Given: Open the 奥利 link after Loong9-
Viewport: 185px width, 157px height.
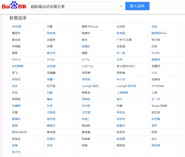Looking at the screenshot, I should pyautogui.click(x=96, y=86).
